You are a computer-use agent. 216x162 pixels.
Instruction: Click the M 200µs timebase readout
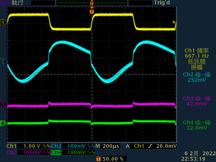[x=108, y=146]
